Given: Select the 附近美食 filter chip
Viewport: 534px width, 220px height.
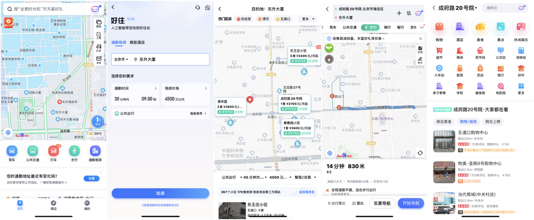Looking at the screenshot, I should pyautogui.click(x=444, y=121).
